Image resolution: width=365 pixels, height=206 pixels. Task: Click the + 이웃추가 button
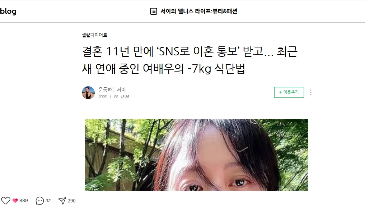(289, 92)
